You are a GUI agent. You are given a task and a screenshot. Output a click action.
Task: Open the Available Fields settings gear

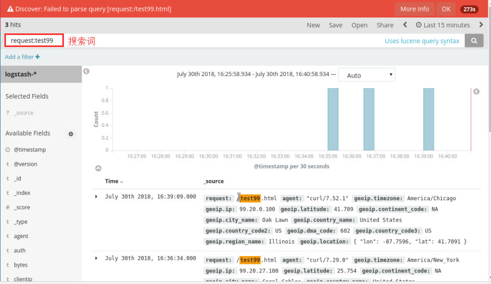click(x=71, y=134)
